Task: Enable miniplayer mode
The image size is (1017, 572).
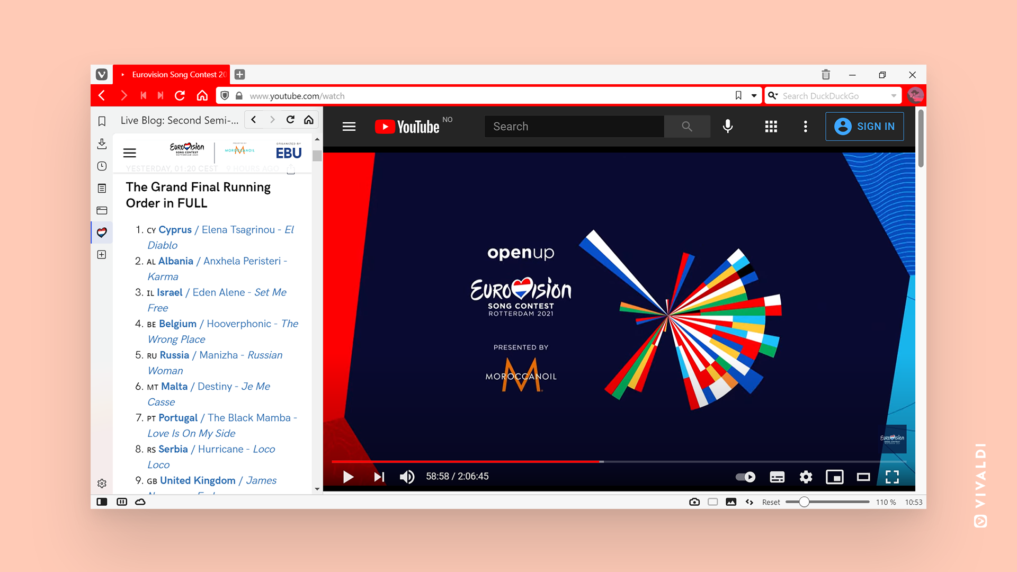Action: point(835,477)
